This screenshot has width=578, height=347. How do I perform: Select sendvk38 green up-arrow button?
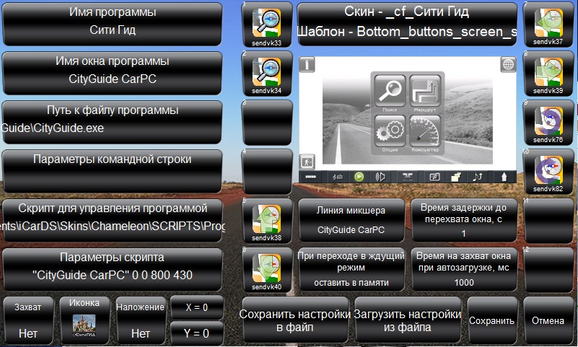coord(267,221)
